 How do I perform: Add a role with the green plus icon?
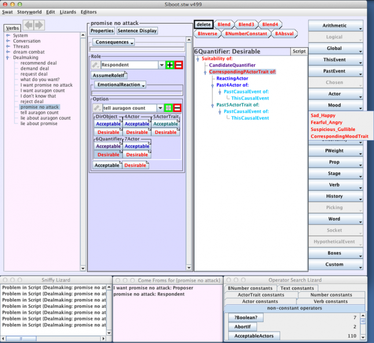click(x=170, y=65)
